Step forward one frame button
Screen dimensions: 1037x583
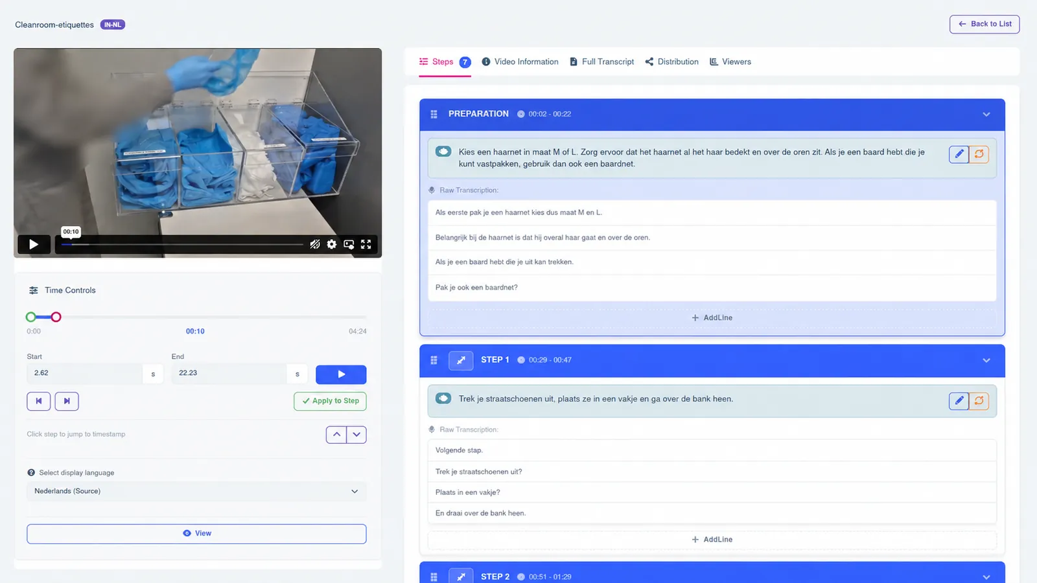pyautogui.click(x=67, y=401)
